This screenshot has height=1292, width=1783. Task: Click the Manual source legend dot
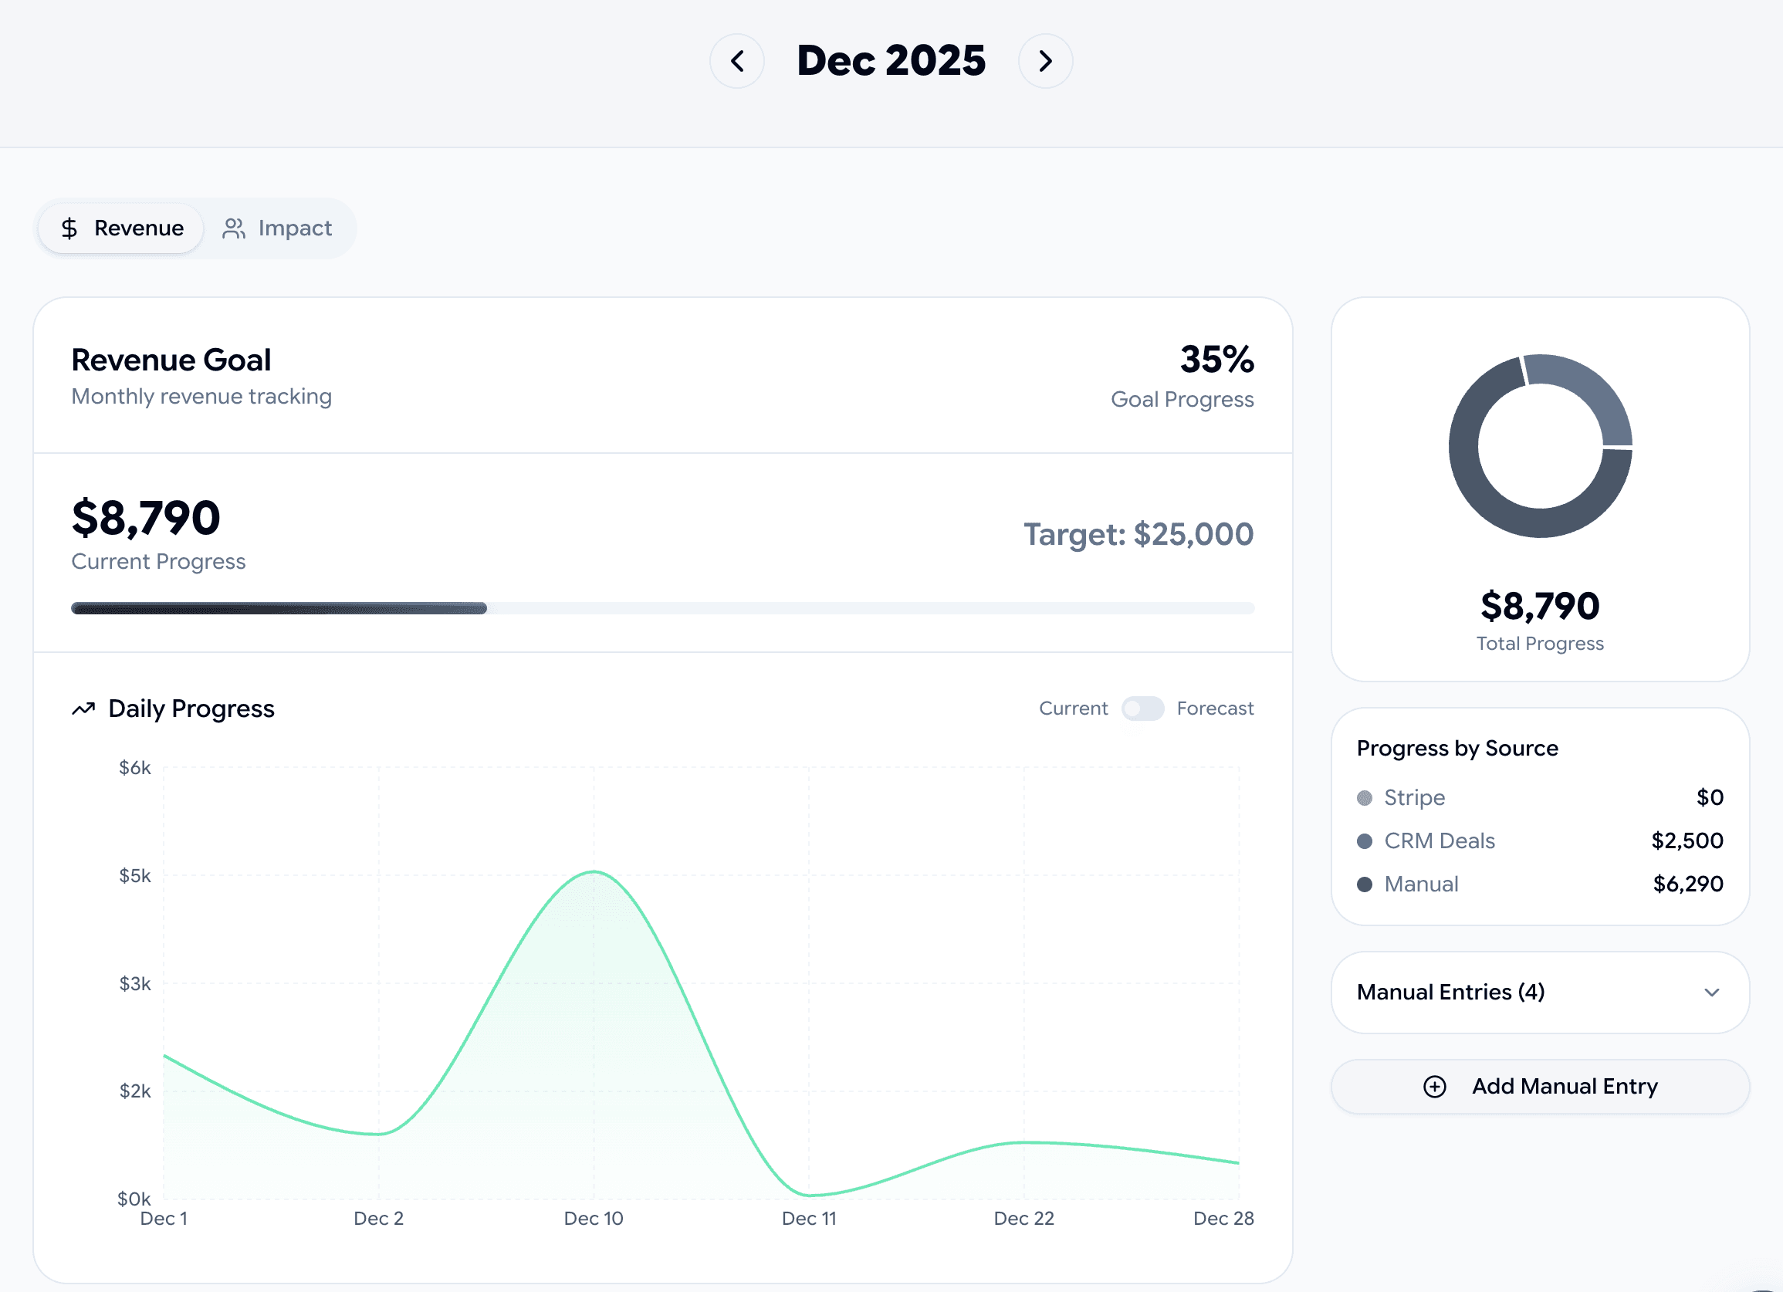point(1365,884)
